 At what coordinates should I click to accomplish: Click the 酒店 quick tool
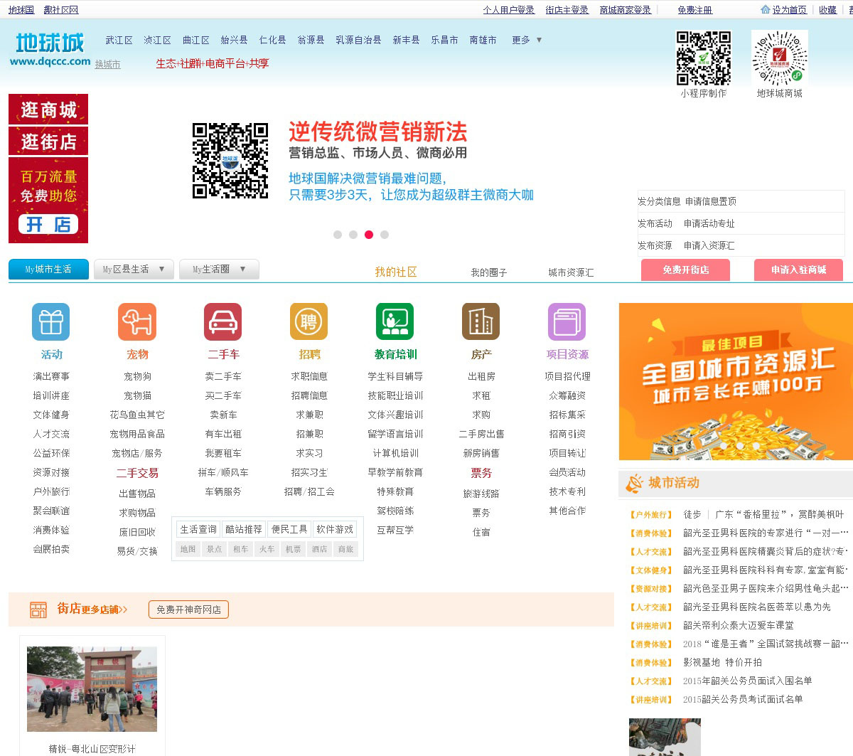pos(320,549)
